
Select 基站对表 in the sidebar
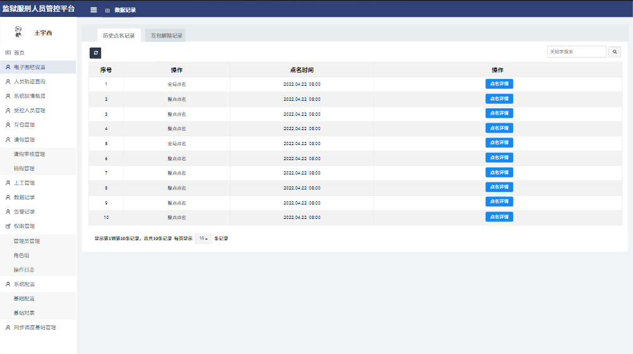coord(24,313)
